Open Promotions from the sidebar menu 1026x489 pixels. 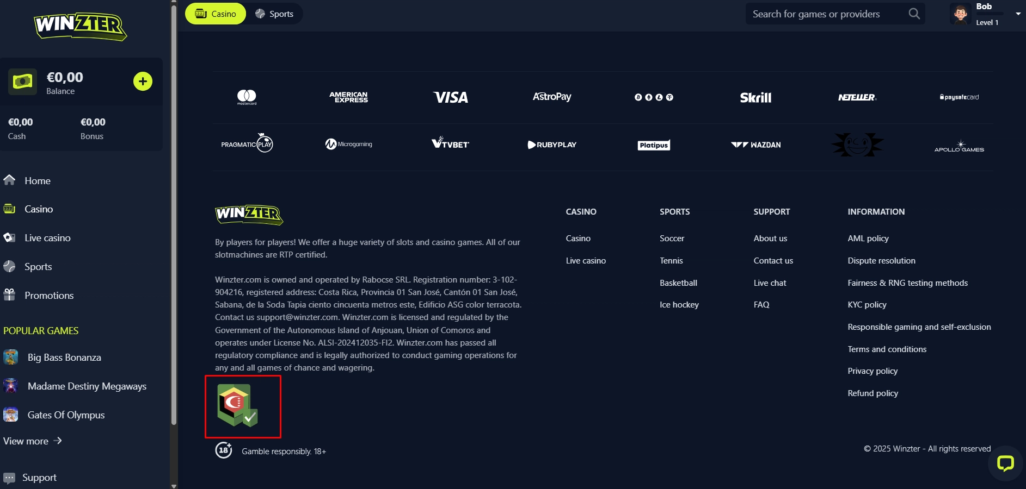point(48,296)
